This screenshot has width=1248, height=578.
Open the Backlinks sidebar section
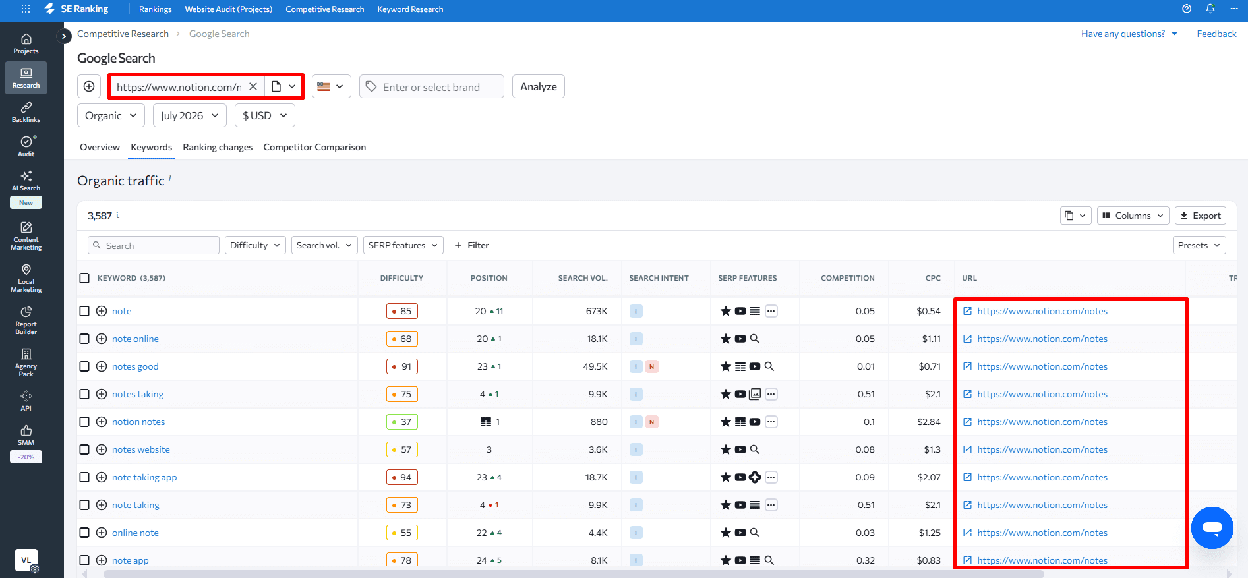26,112
